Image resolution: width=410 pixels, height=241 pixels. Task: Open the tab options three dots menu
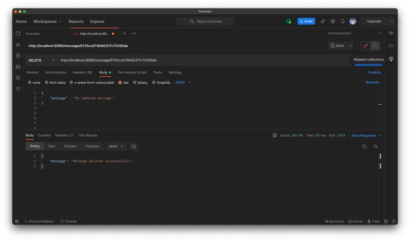[134, 33]
